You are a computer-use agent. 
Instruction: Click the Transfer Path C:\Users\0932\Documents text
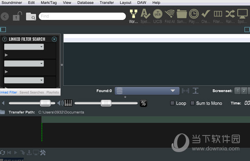coord(61,112)
